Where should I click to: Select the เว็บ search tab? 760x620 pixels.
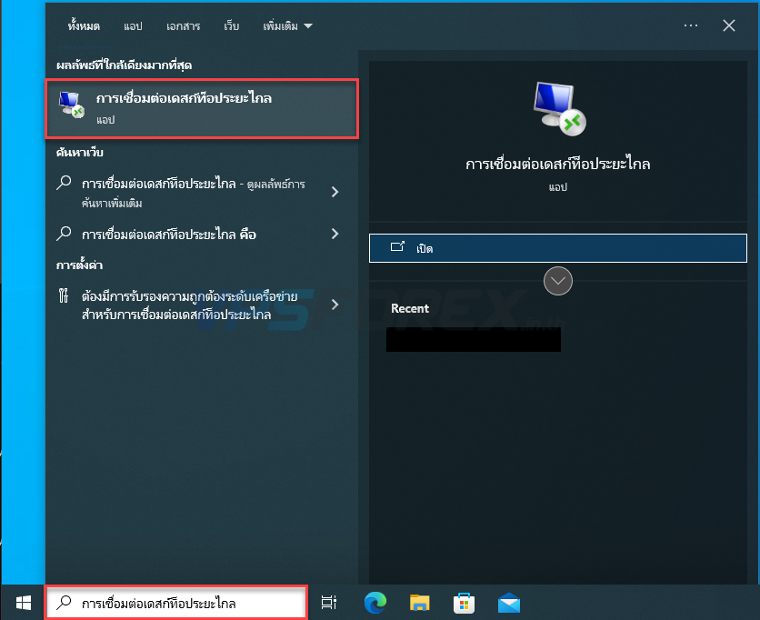coord(232,26)
